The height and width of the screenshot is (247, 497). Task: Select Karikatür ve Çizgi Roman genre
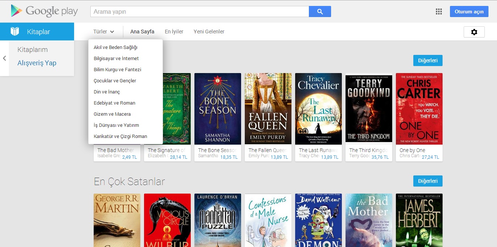tap(126, 136)
